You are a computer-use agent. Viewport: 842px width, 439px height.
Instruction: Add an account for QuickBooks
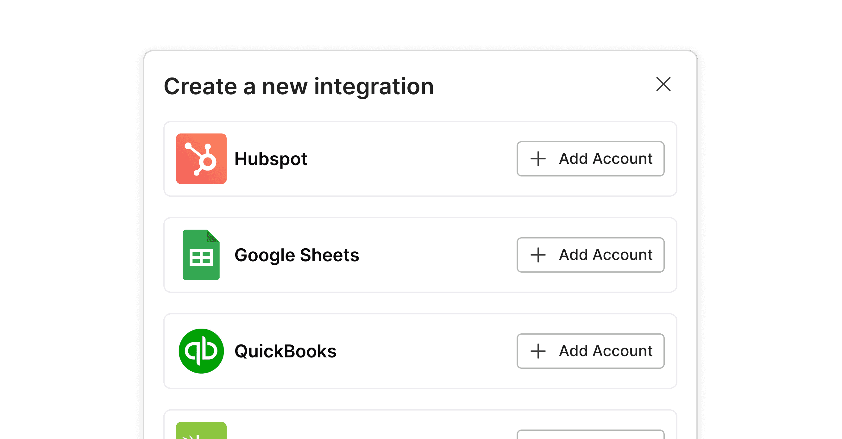[x=590, y=351]
